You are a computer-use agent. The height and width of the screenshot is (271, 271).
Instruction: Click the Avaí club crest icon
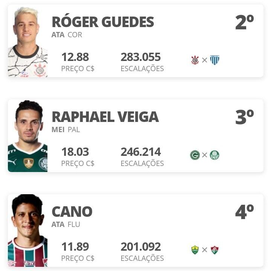[x=215, y=60]
